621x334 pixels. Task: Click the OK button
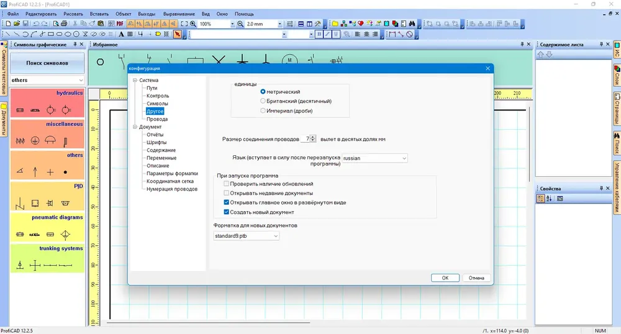coord(445,278)
